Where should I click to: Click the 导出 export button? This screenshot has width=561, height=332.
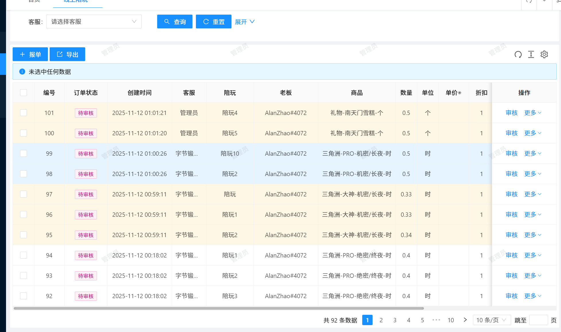67,54
